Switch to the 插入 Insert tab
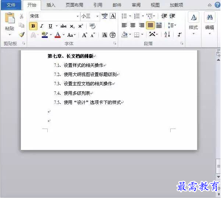 [51, 5]
